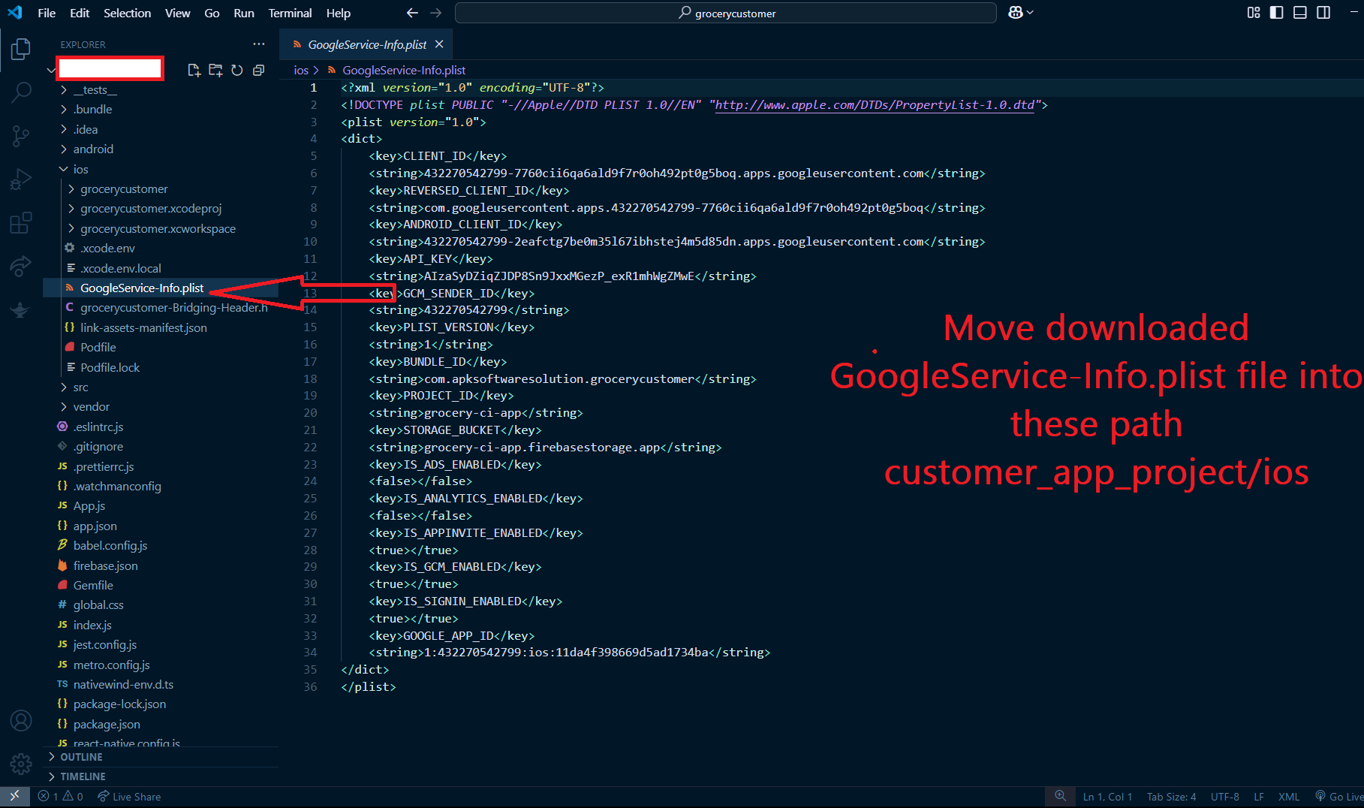Viewport: 1364px width, 808px height.
Task: Open the Terminal menu
Action: pos(290,13)
